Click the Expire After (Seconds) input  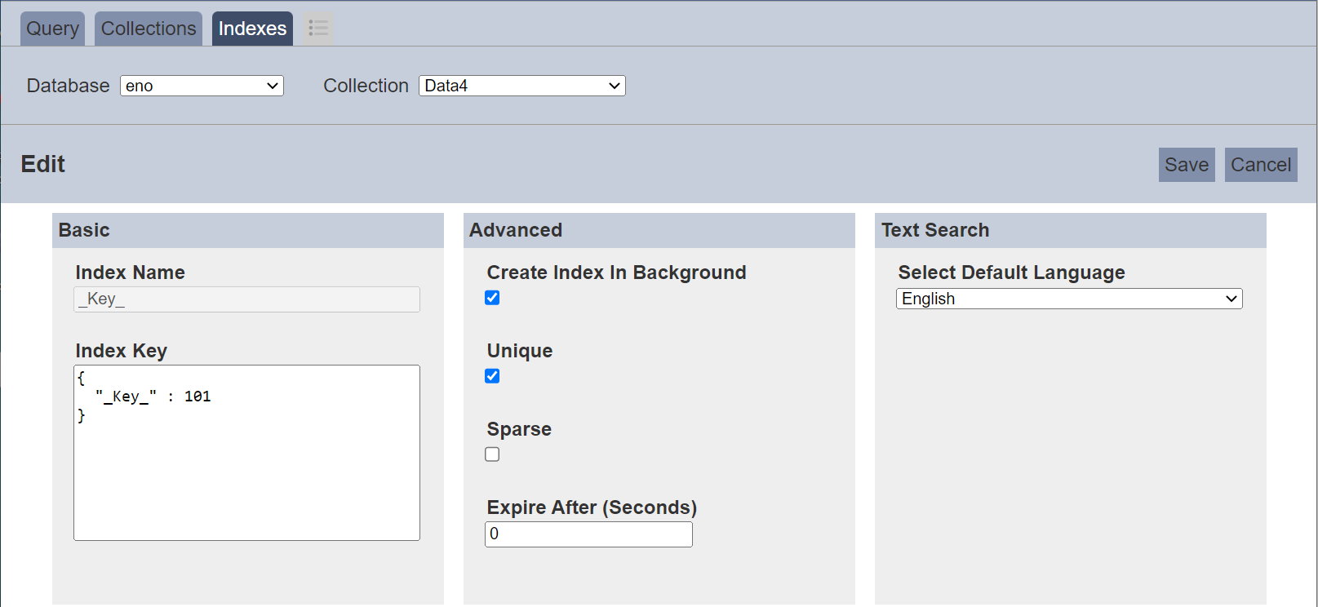[588, 534]
